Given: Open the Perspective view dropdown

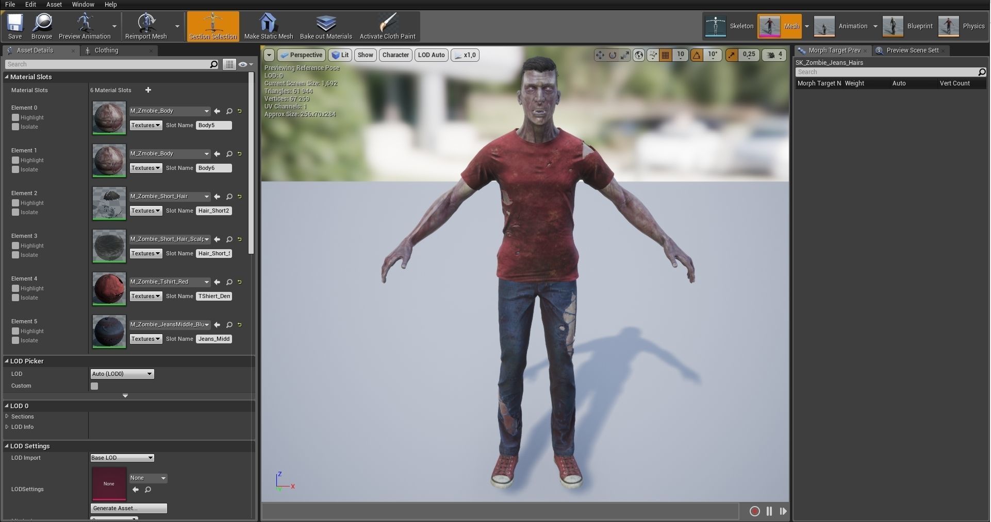Looking at the screenshot, I should click(301, 55).
